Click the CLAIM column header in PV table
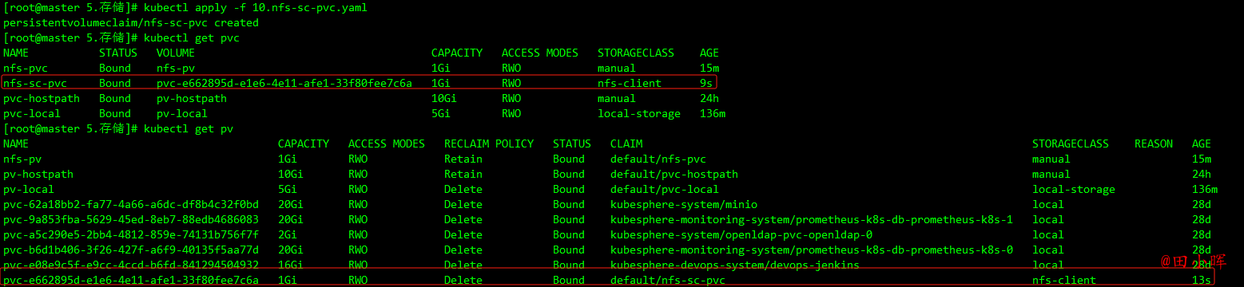 [x=626, y=143]
